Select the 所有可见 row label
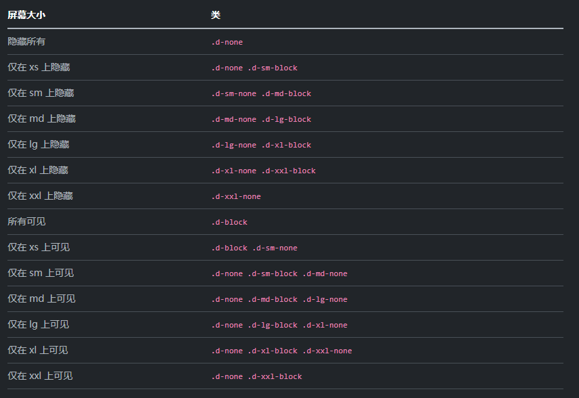Image resolution: width=579 pixels, height=398 pixels. tap(26, 221)
